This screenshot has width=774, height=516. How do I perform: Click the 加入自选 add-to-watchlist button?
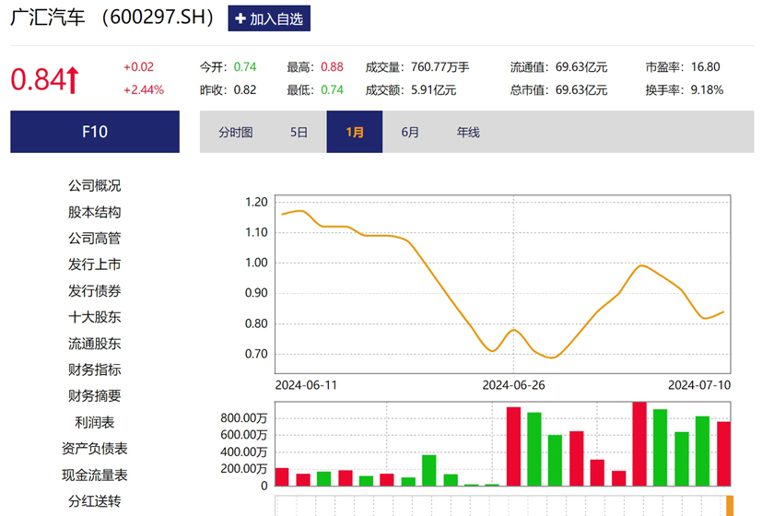coord(269,18)
